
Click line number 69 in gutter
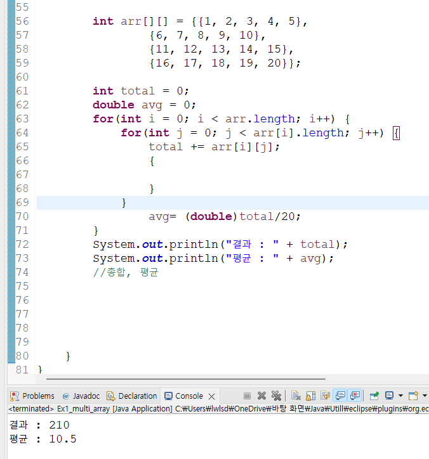pos(22,203)
